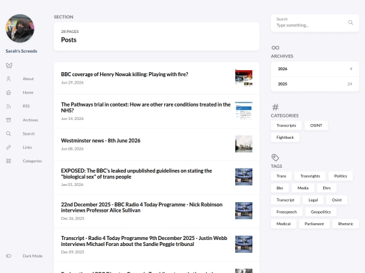
Task: Click the infinity icon above Archives heading
Action: 275,48
